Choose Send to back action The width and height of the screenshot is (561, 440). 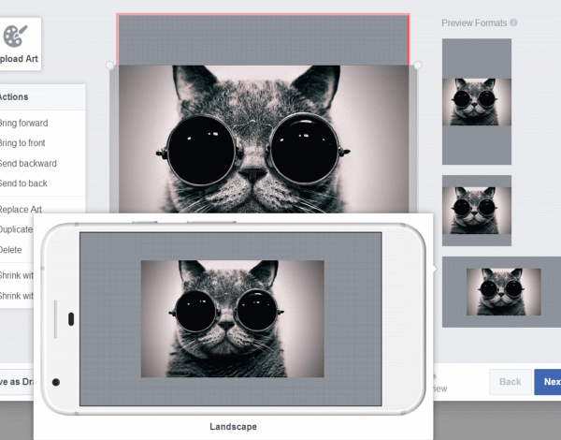pos(23,183)
